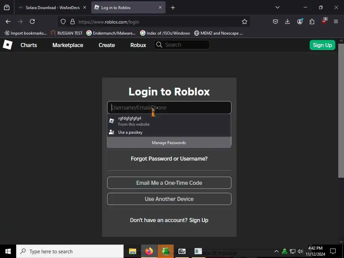Open the notification center icon
Screen dimensions: 344x258
click(x=333, y=251)
